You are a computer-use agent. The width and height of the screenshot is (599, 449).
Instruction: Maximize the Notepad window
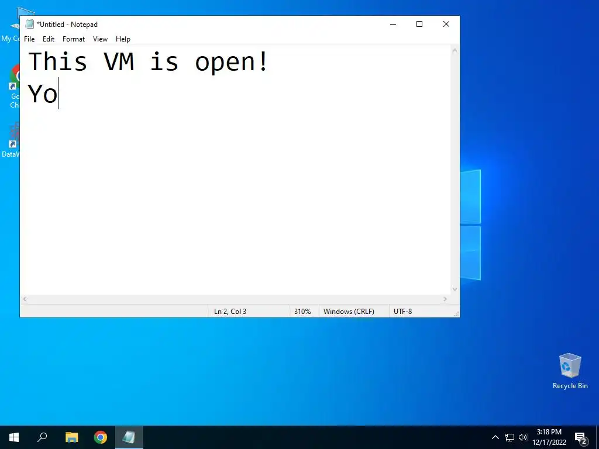coord(419,24)
